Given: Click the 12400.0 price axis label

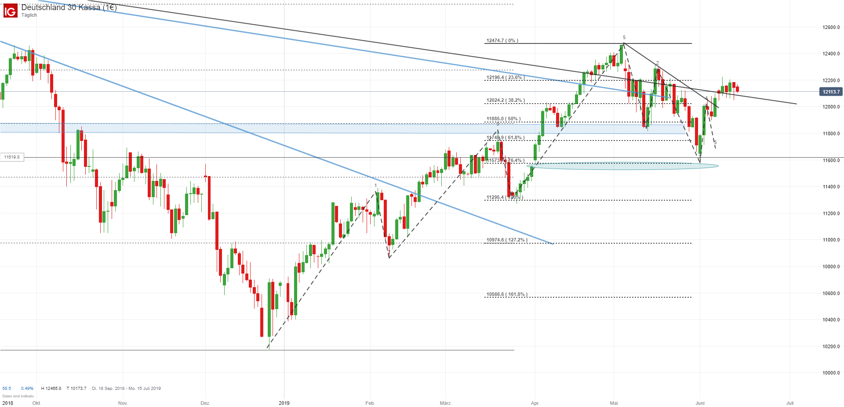Looking at the screenshot, I should tap(831, 54).
